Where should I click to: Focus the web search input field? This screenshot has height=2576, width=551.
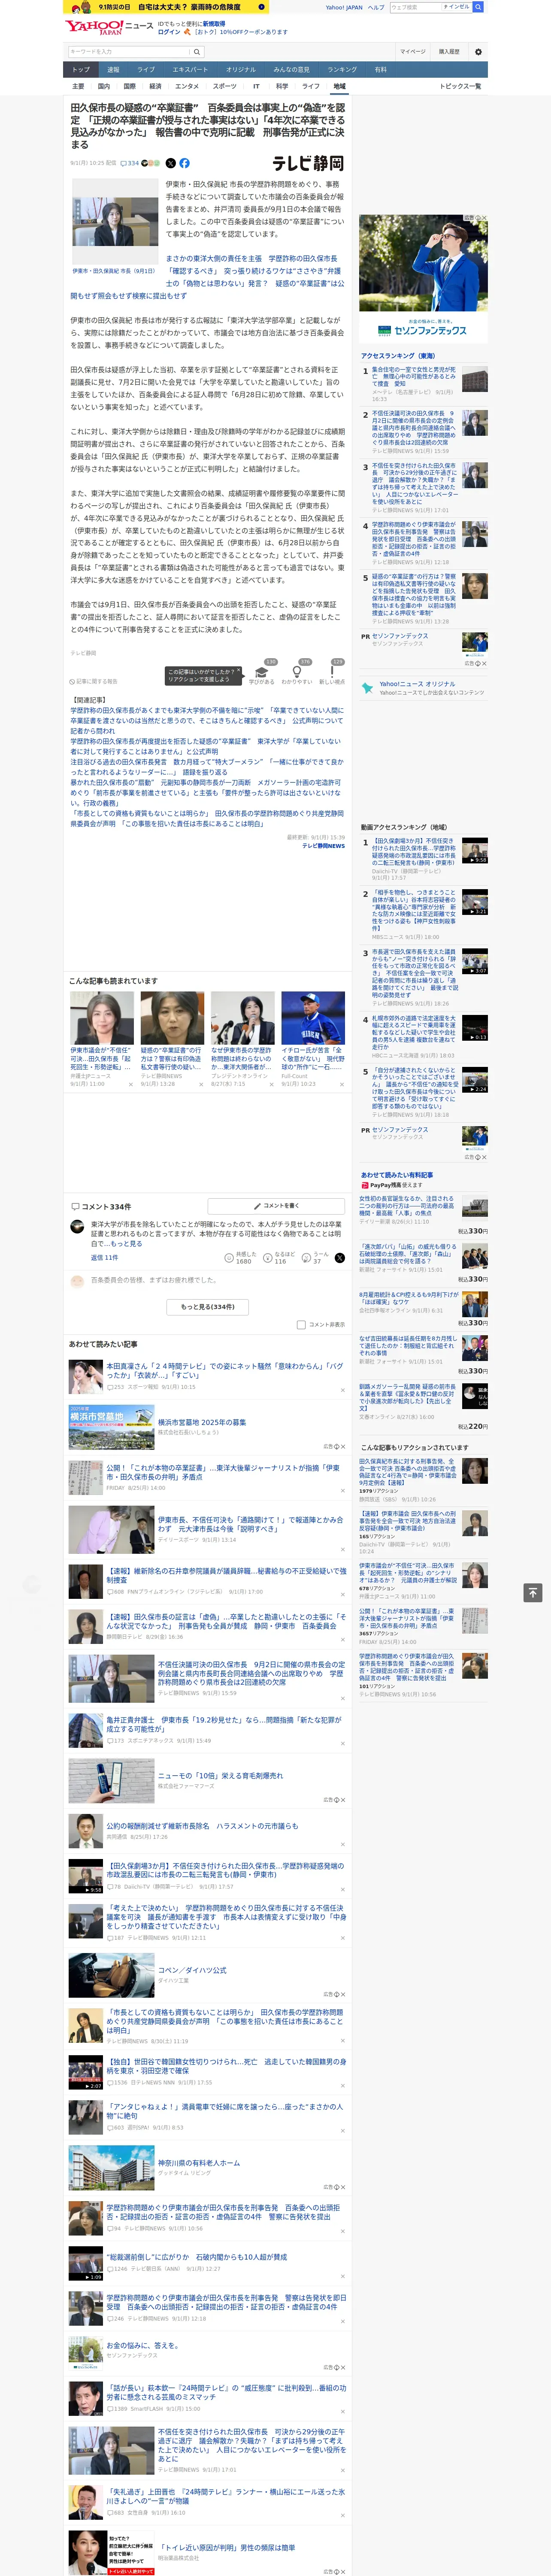pyautogui.click(x=414, y=7)
